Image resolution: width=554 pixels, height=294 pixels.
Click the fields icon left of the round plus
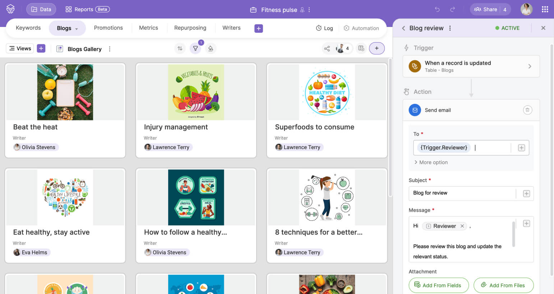(361, 49)
